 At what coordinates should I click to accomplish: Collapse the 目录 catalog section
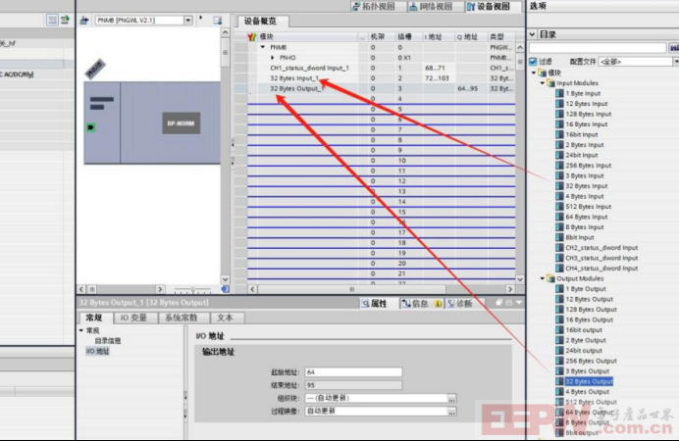pos(532,34)
